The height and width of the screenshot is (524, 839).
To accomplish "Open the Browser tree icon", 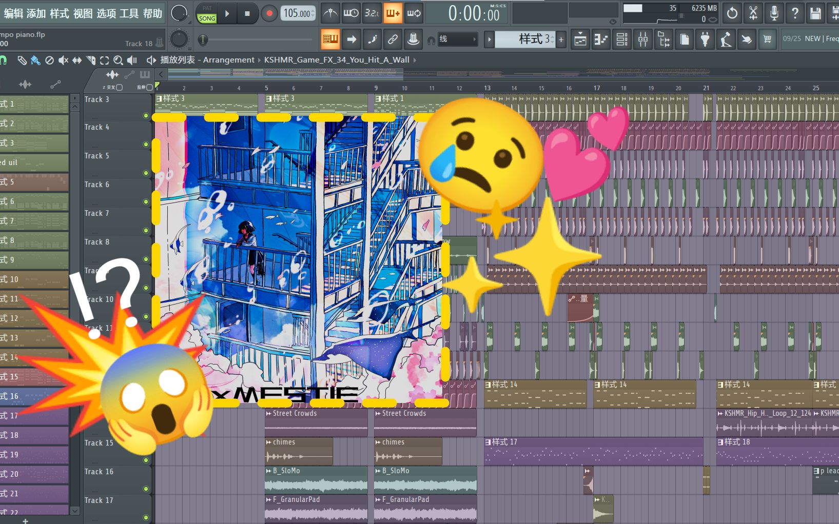I will coord(664,39).
